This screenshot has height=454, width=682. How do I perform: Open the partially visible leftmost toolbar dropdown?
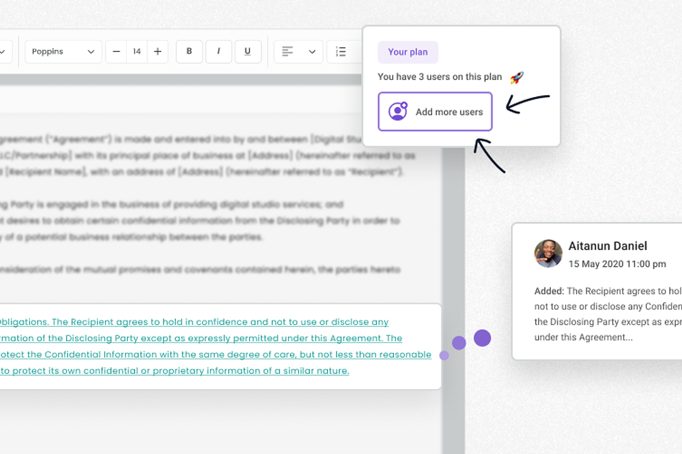coord(4,52)
